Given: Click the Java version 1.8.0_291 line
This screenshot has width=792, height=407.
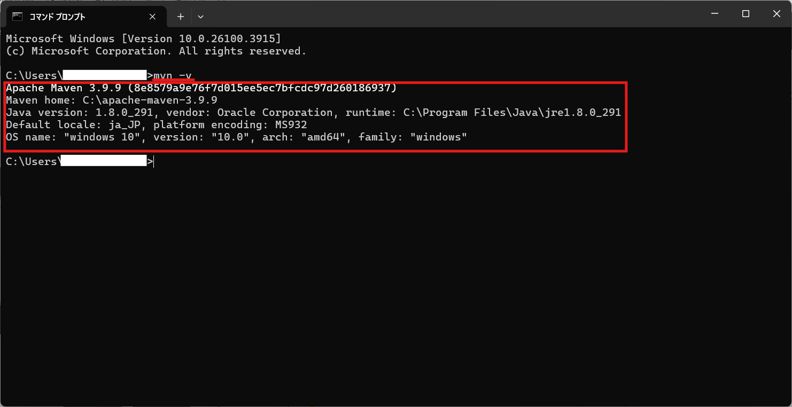Looking at the screenshot, I should click(313, 112).
